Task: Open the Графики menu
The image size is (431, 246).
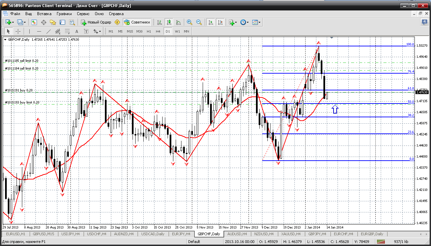Action: click(64, 14)
